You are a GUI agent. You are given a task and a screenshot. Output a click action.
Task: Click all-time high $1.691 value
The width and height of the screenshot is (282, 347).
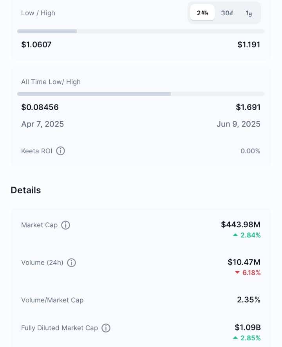pos(248,107)
